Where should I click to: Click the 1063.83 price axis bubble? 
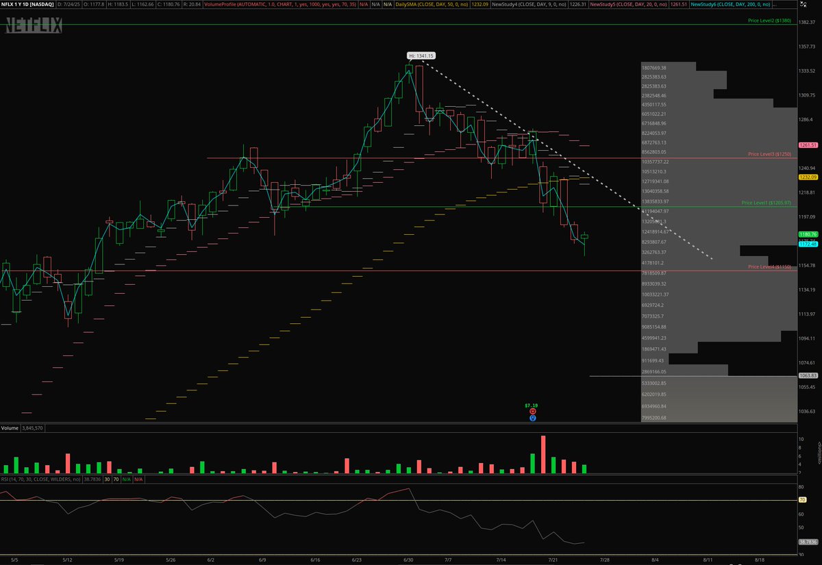click(x=809, y=376)
